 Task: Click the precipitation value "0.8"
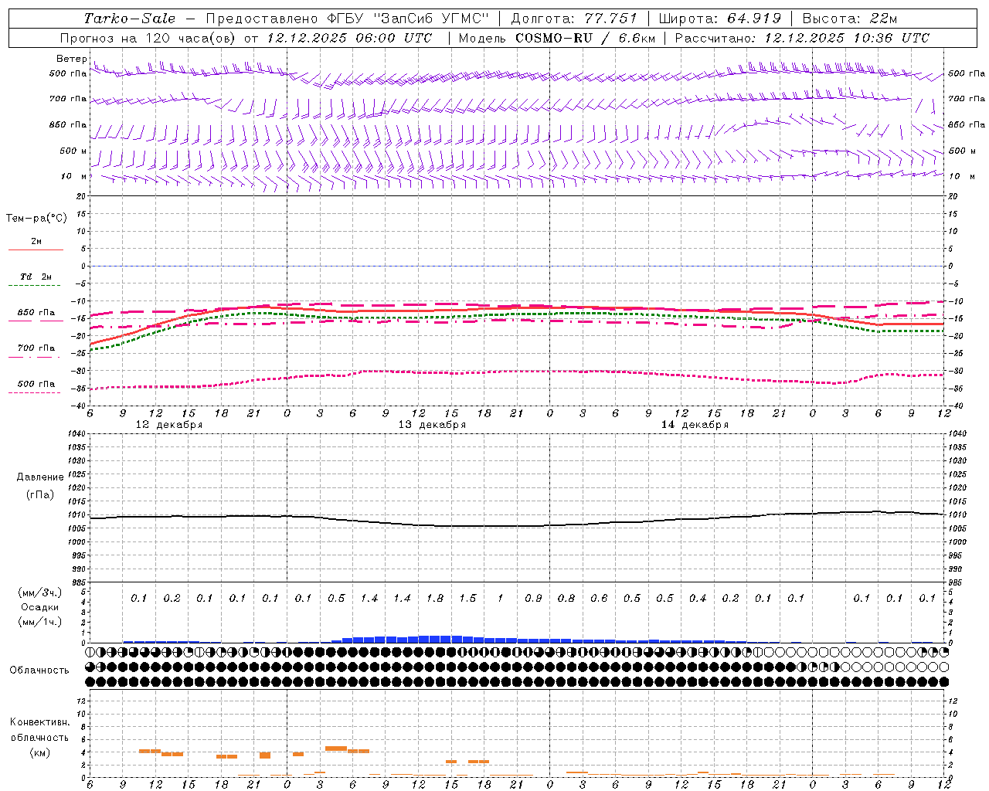pyautogui.click(x=566, y=599)
